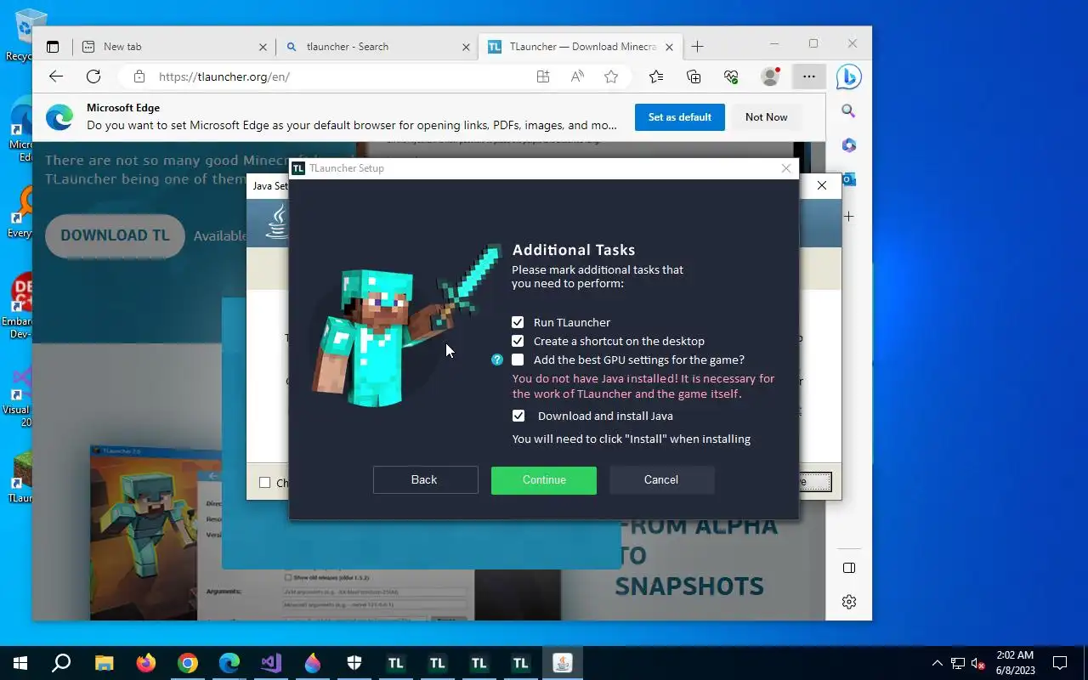Toggle Create a shortcut on the desktop
Viewport: 1088px width, 680px height.
[x=518, y=341]
